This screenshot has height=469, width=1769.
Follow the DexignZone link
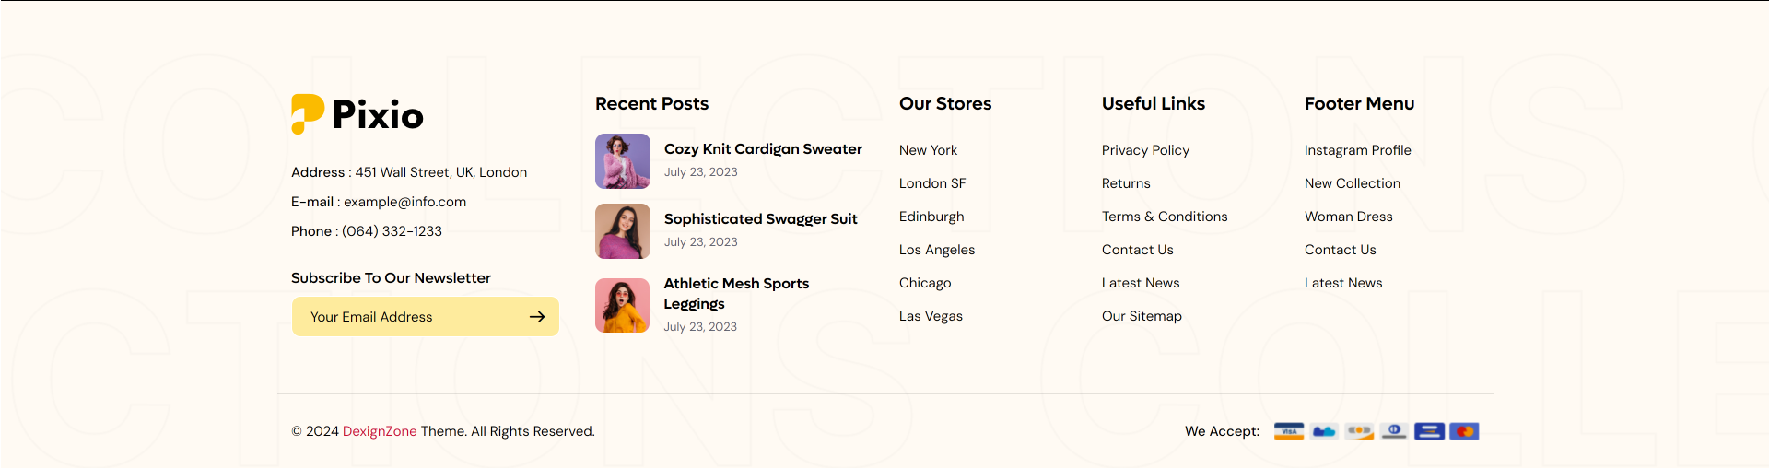pyautogui.click(x=380, y=431)
